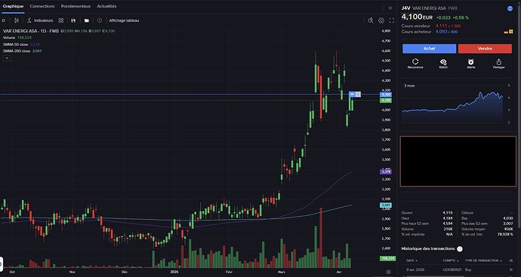Click the Cours acheteur 4,093 value
The width and height of the screenshot is (521, 277).
446,32
